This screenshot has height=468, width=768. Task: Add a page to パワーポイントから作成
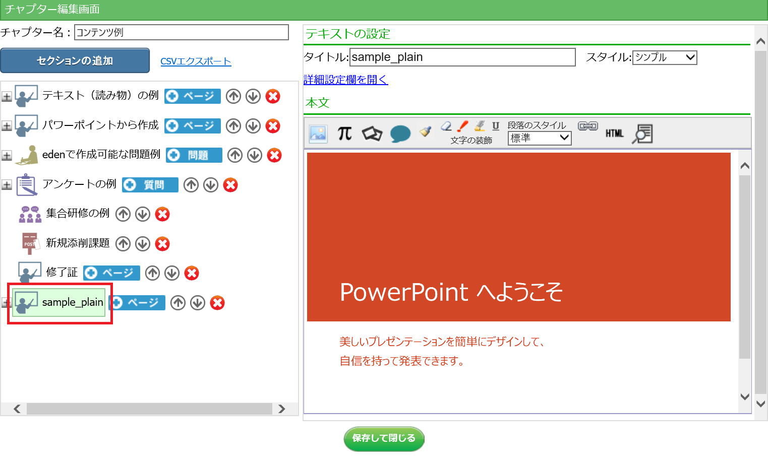(x=193, y=126)
